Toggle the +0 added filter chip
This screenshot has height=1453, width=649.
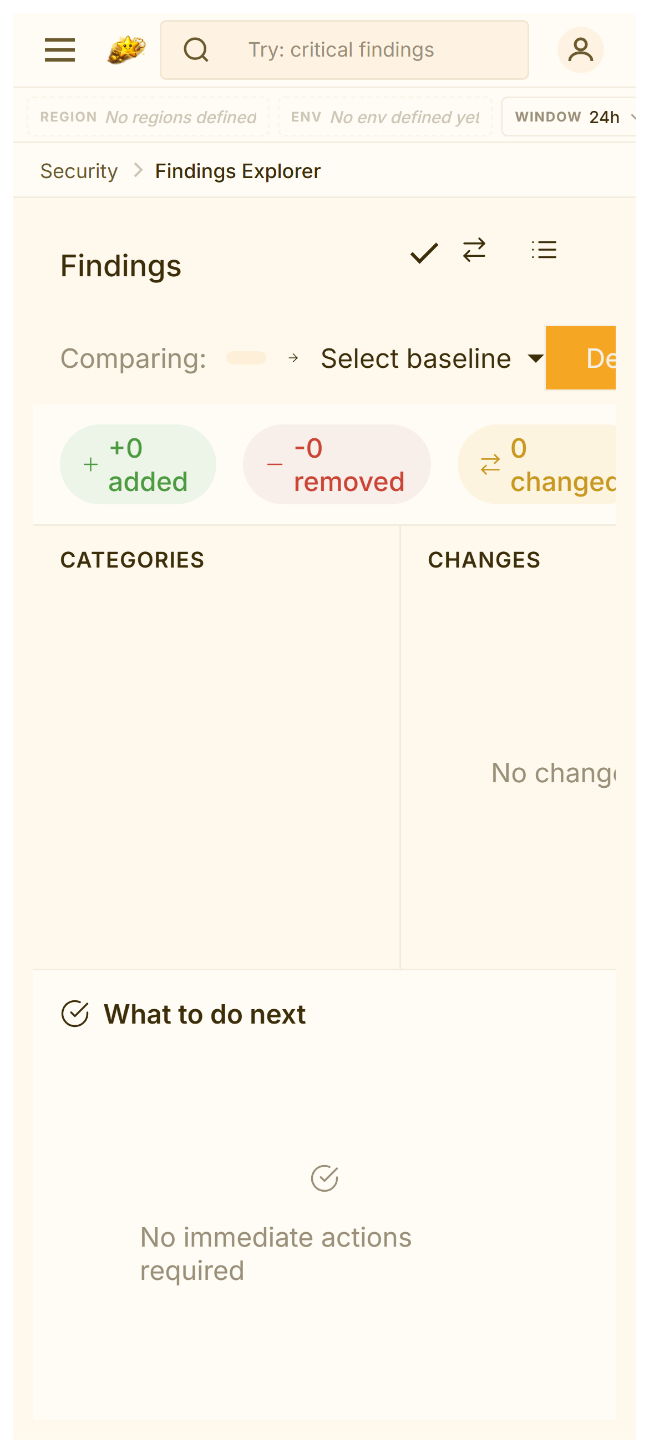[x=138, y=464]
